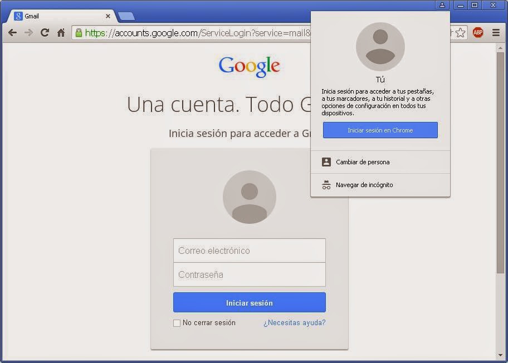Bookmark this page with the star icon
Viewport: 508px width, 363px height.
coord(460,33)
